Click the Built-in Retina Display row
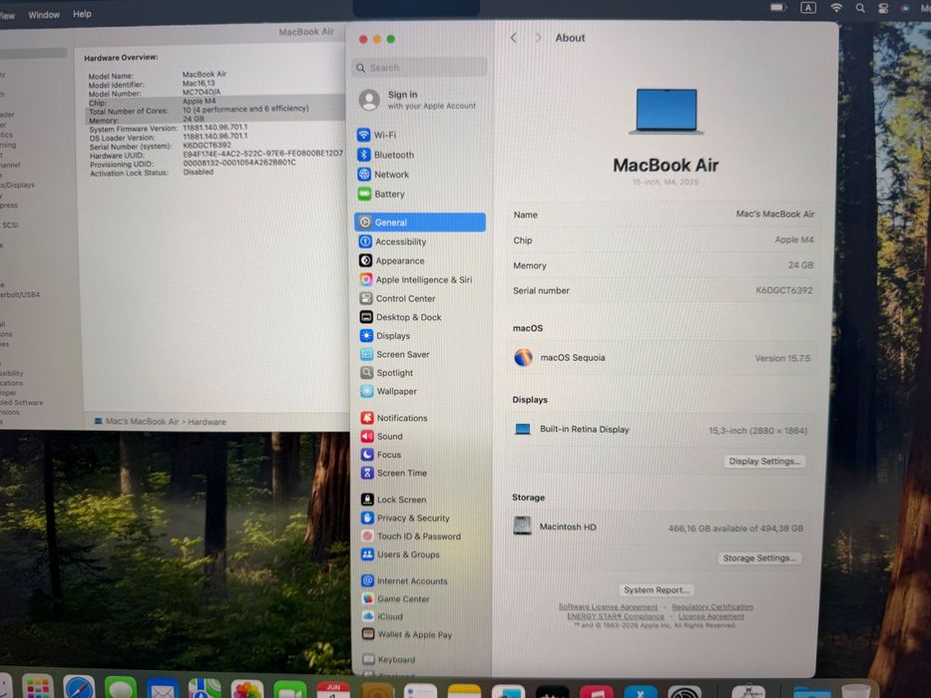The image size is (931, 698). (x=661, y=430)
